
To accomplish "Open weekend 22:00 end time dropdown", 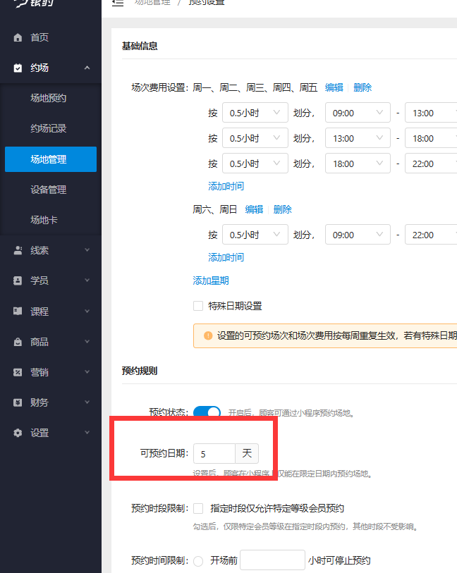I will [x=431, y=235].
